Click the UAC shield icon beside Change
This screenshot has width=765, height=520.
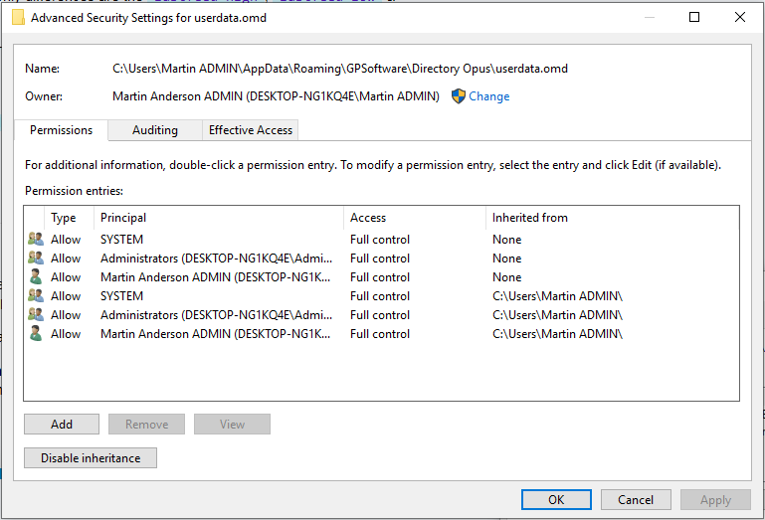459,96
